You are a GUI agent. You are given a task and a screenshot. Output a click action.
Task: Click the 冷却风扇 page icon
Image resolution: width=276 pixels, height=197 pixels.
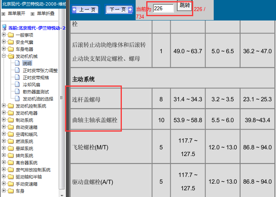[x=17, y=84]
